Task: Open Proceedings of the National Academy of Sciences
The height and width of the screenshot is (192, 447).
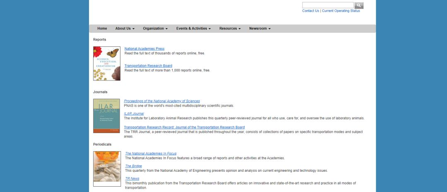Action: click(162, 101)
